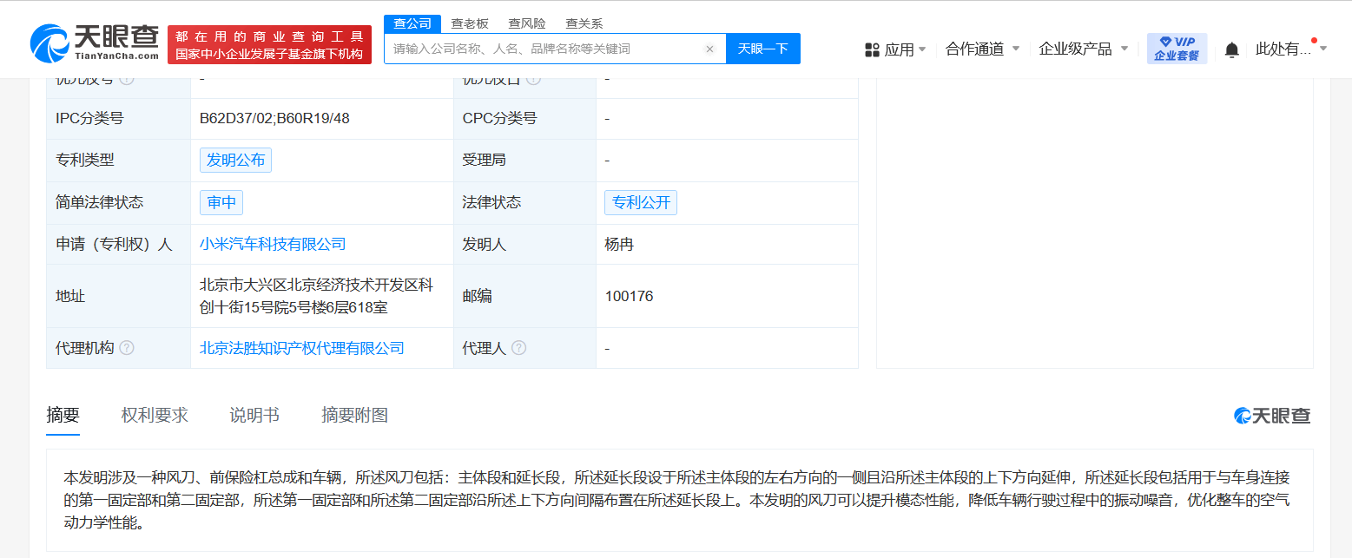Switch to the 说明书 tab
The image size is (1352, 558).
click(254, 416)
